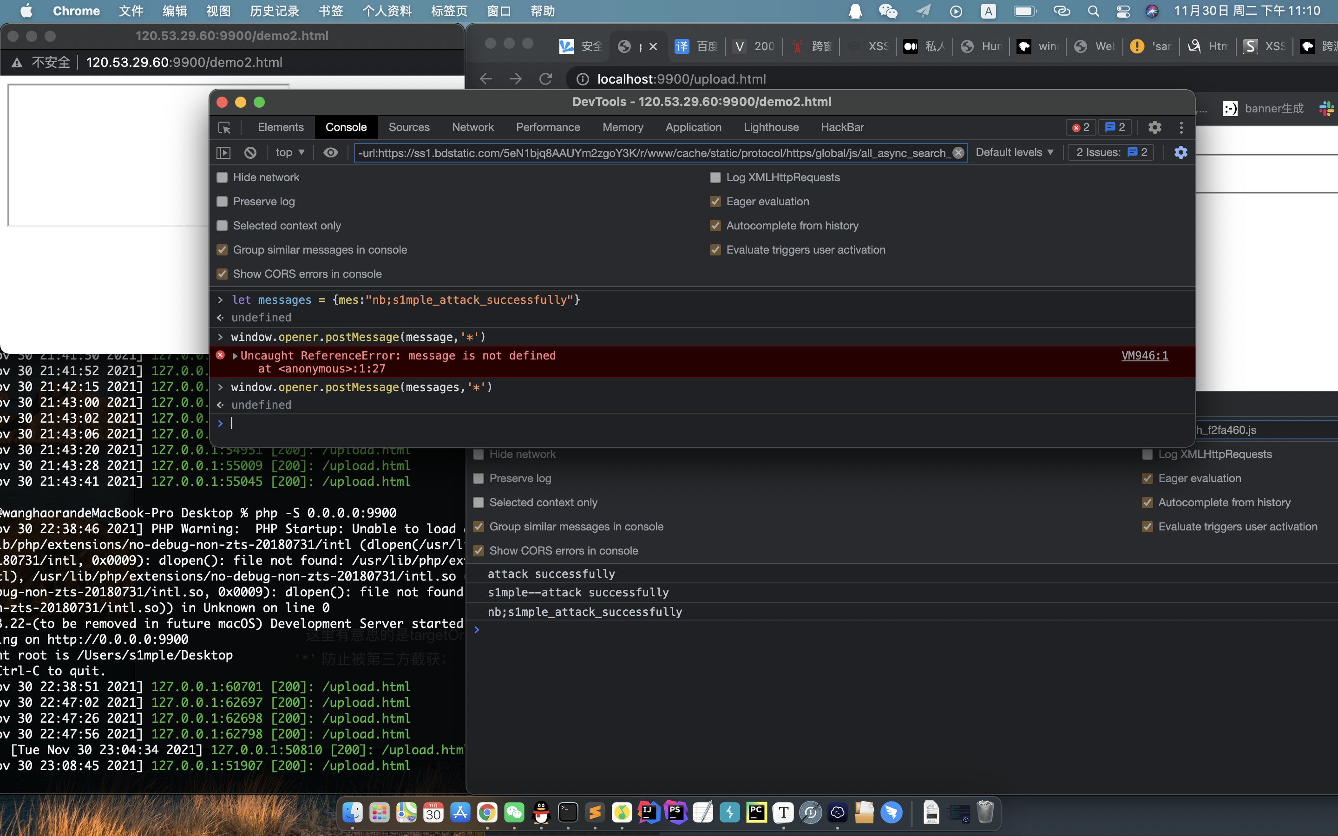The height and width of the screenshot is (836, 1338).
Task: Enable Preserve log in the front DevTools
Action: pyautogui.click(x=222, y=202)
